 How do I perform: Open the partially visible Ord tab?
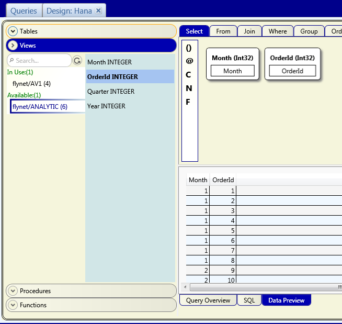[x=334, y=31]
